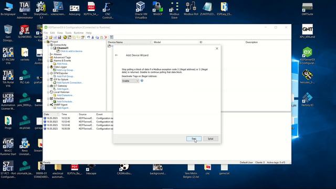Open the Deactivate Tags on Illegal Address dropdown

[131, 81]
